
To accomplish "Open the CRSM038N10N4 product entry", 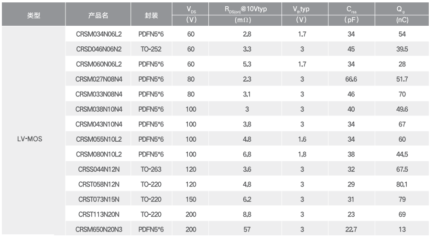I will click(x=99, y=109).
